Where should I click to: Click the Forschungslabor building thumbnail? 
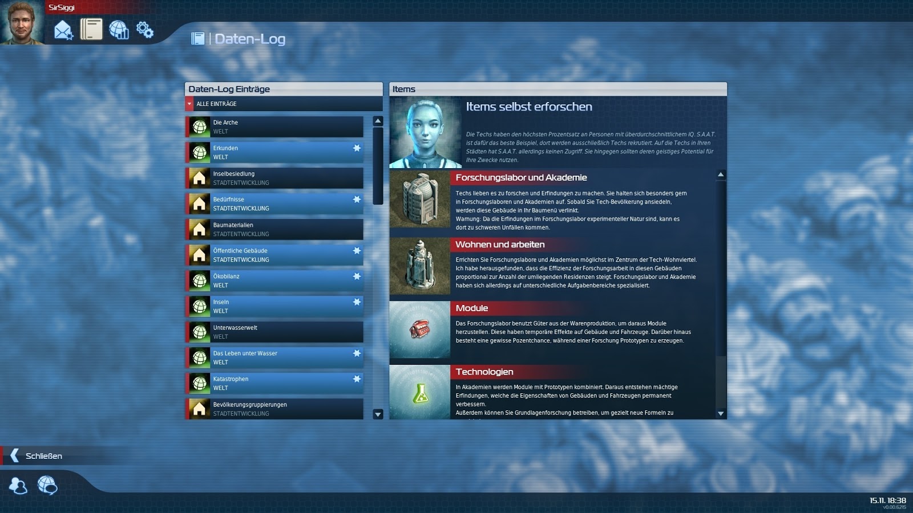pyautogui.click(x=419, y=199)
